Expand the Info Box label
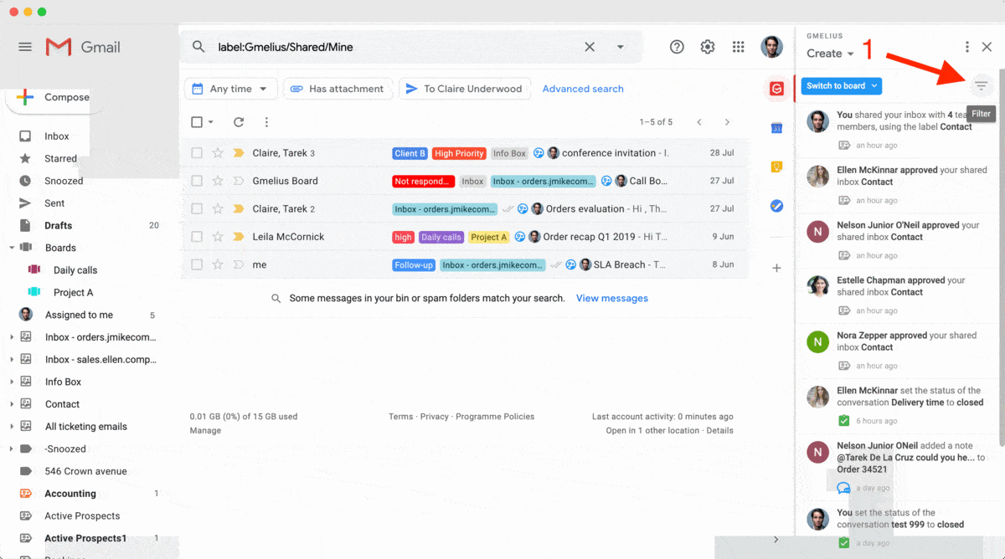This screenshot has width=1005, height=559. click(x=12, y=382)
